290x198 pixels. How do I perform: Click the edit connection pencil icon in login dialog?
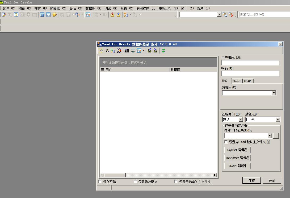[107, 51]
